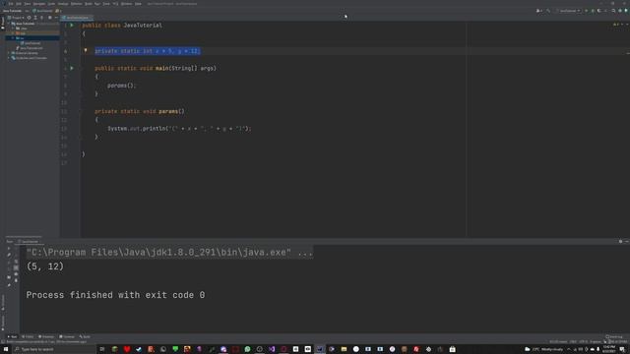The width and height of the screenshot is (630, 354).
Task: Open the View menu
Action: point(28,4)
